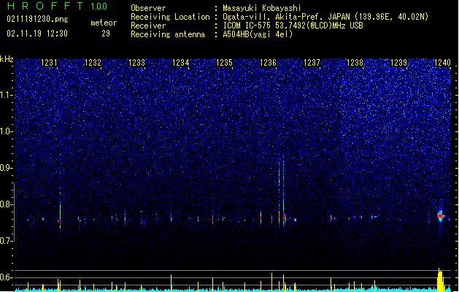459x292 pixels.
Task: Click the A504HB(yagi 4el) antenna text
Action: coord(258,34)
